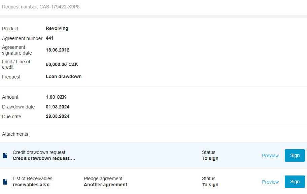The image size is (307, 194).
Task: Sign the Credit drawdown request attachment
Action: point(295,155)
